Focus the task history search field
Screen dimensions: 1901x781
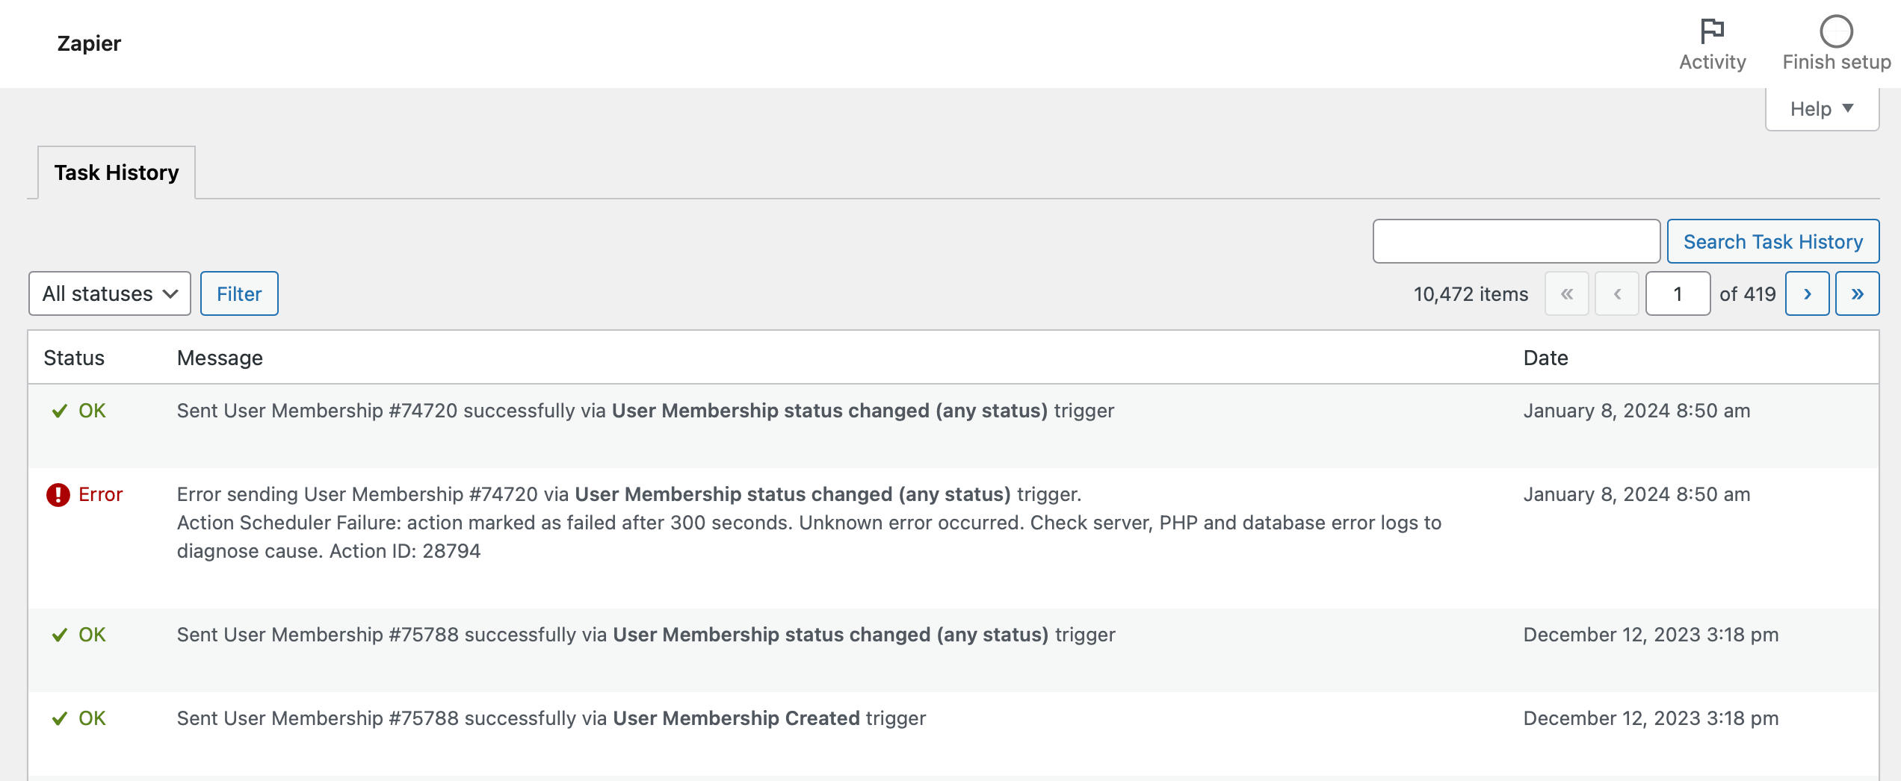pyautogui.click(x=1516, y=241)
